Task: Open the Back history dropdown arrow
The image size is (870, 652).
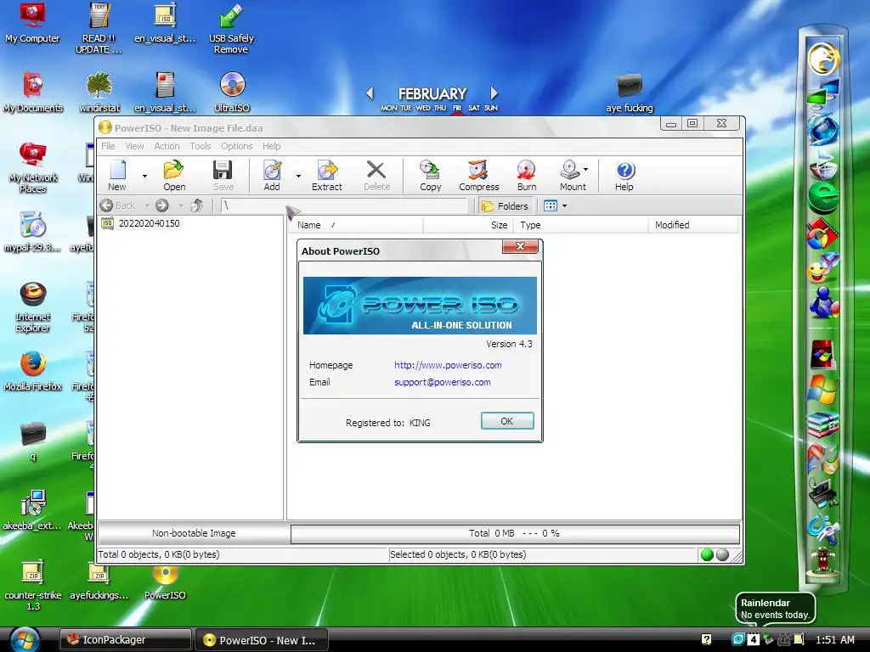Action: (147, 206)
